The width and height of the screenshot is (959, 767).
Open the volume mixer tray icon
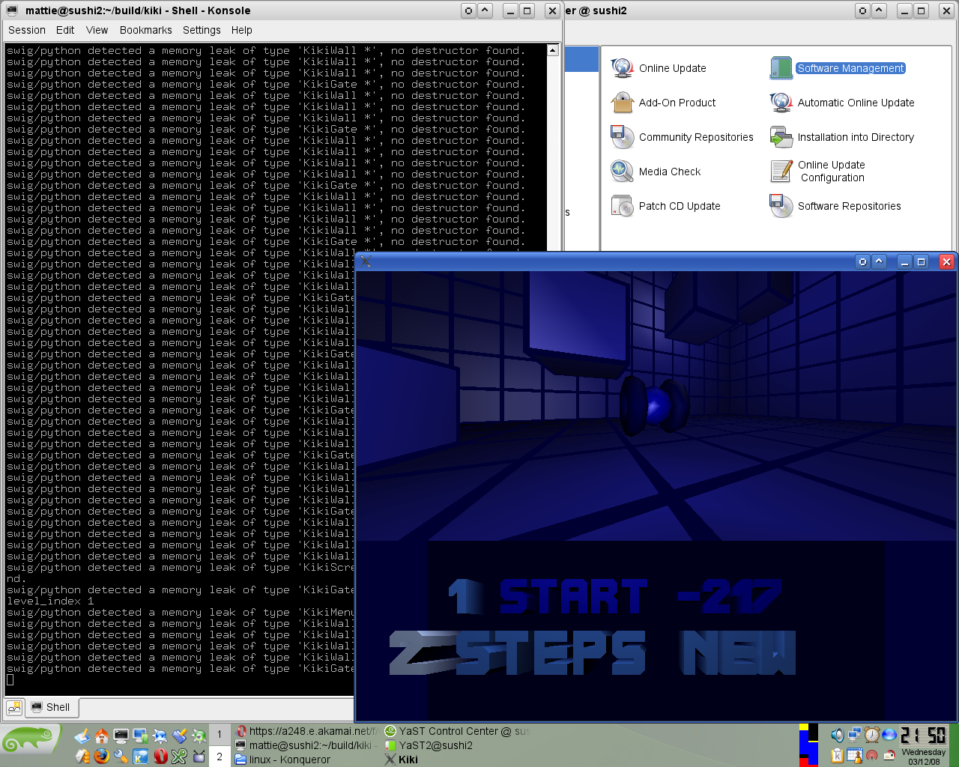[x=837, y=735]
